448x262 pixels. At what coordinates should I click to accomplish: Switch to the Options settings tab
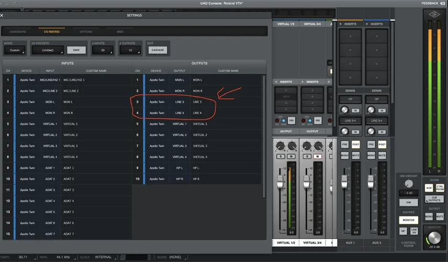click(86, 32)
